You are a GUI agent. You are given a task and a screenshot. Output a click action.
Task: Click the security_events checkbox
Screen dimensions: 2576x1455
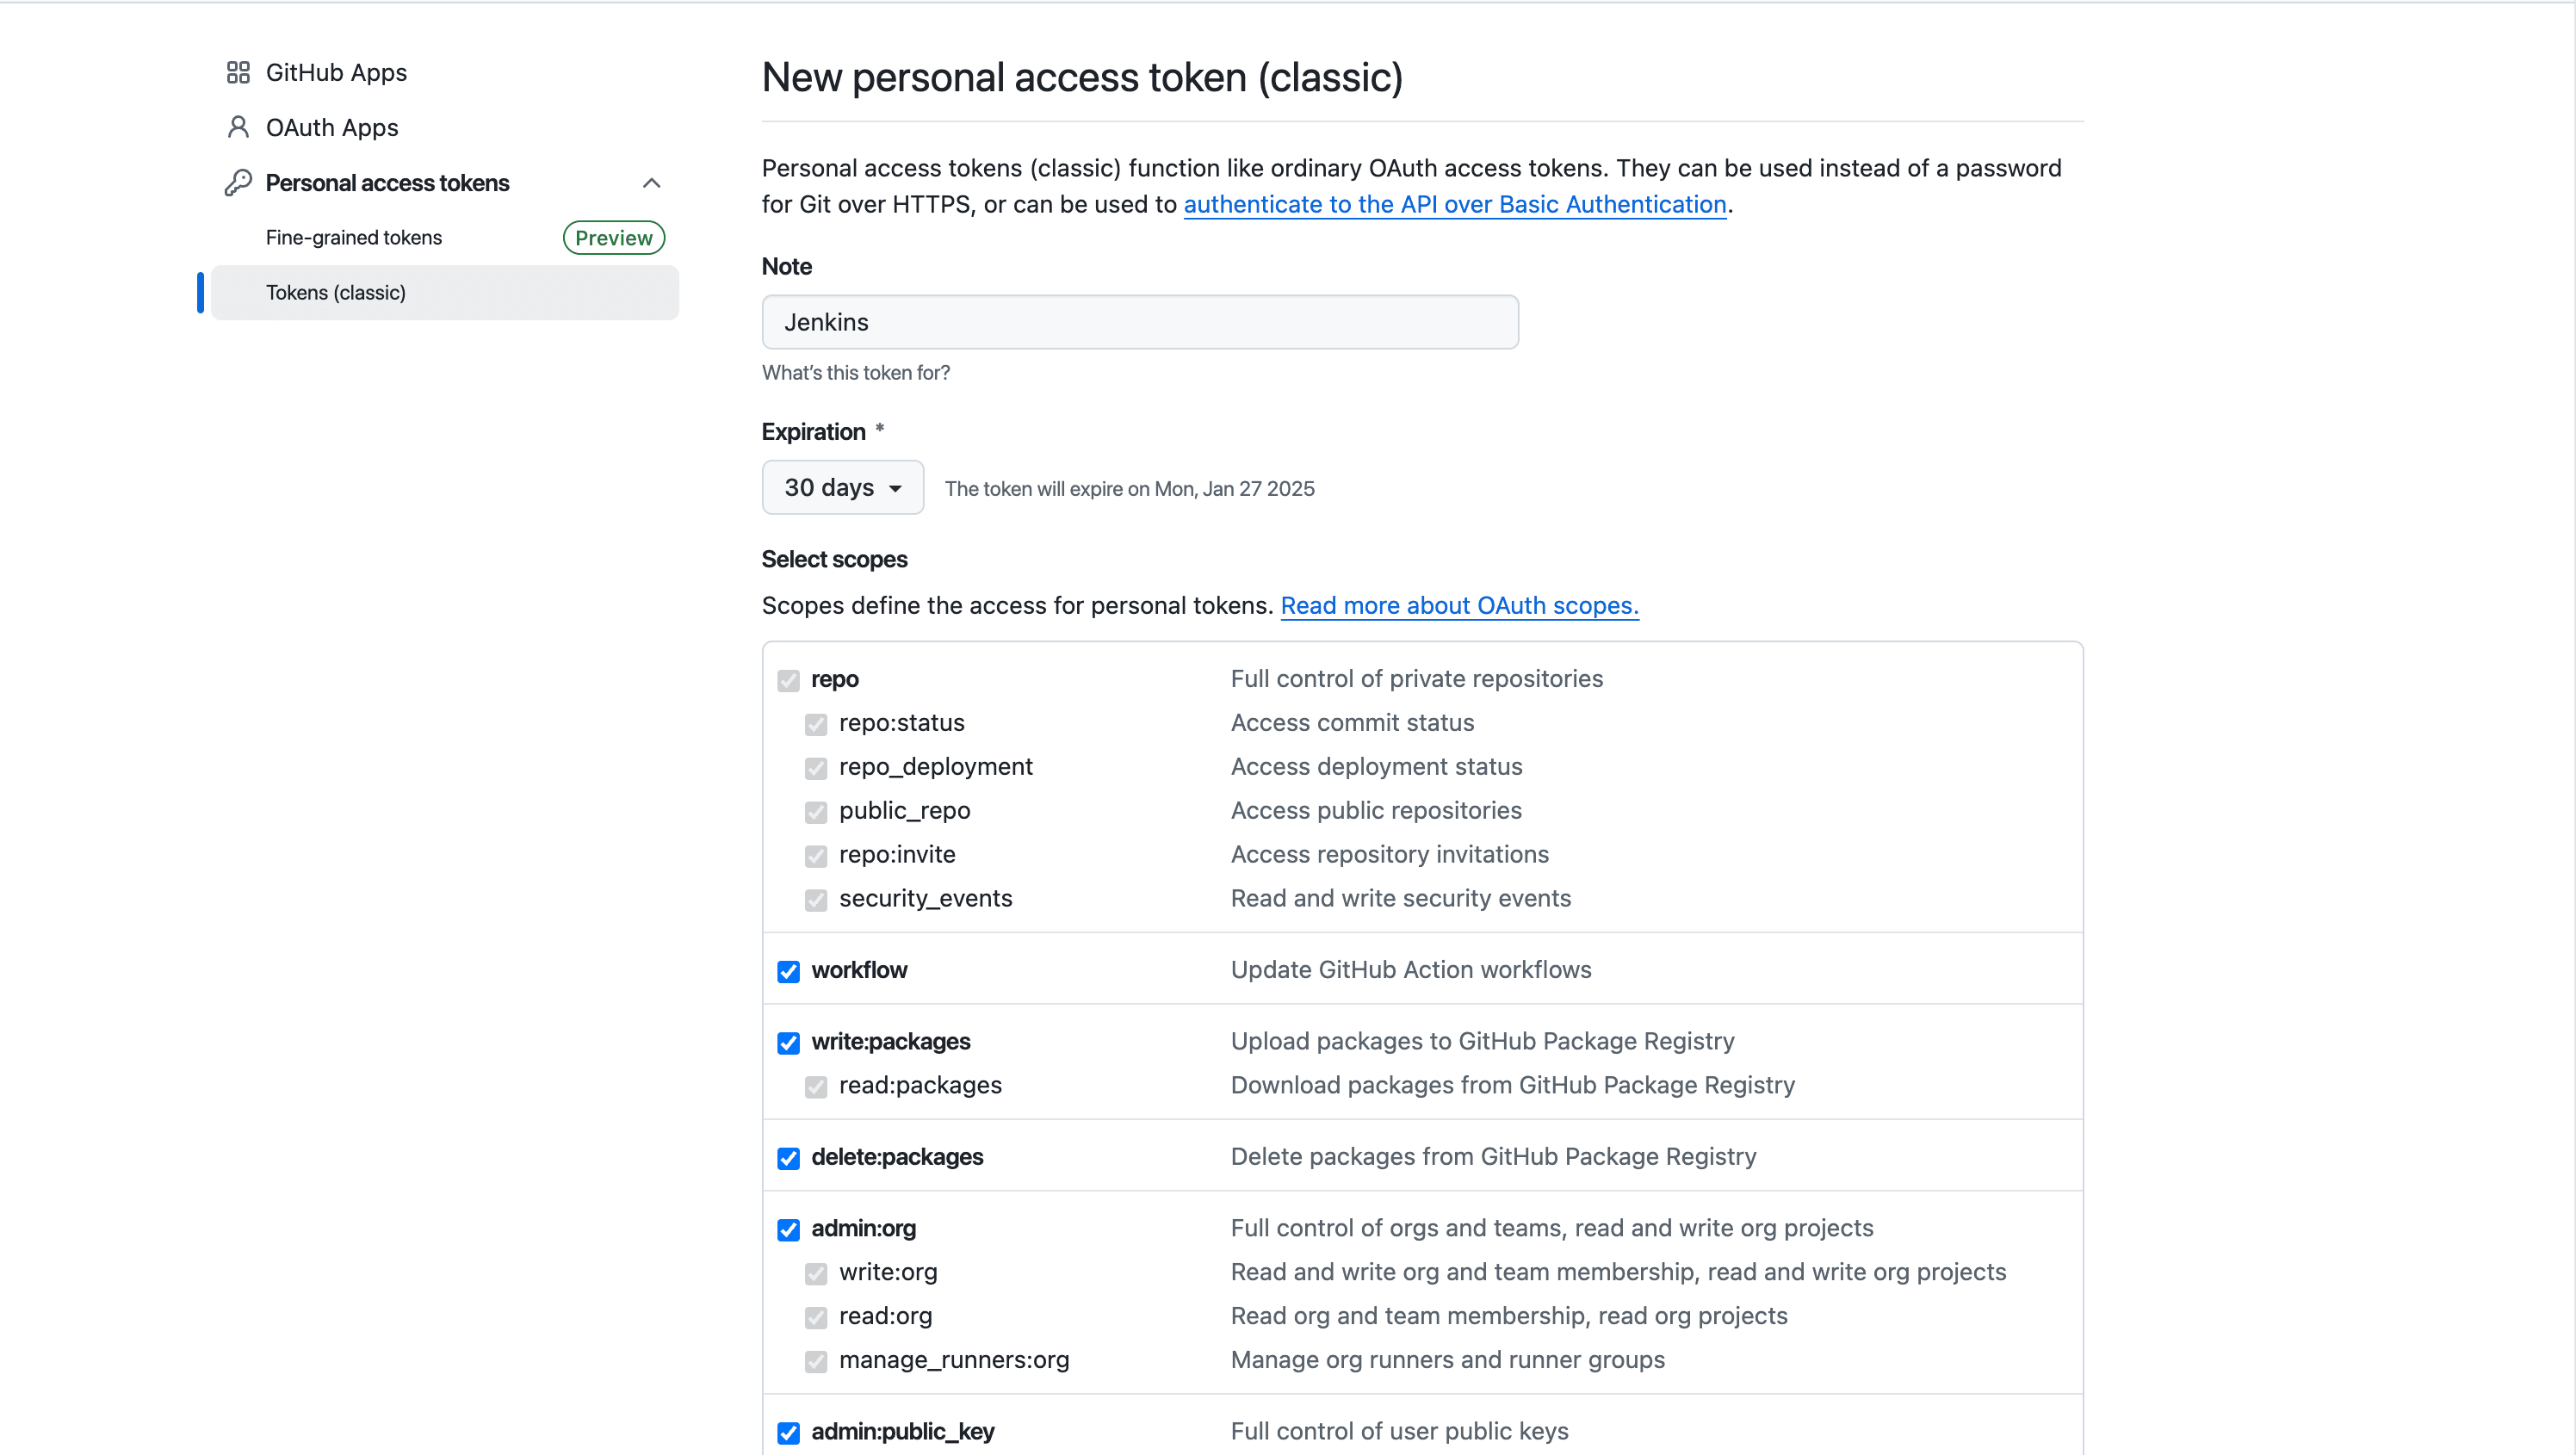[x=816, y=900]
